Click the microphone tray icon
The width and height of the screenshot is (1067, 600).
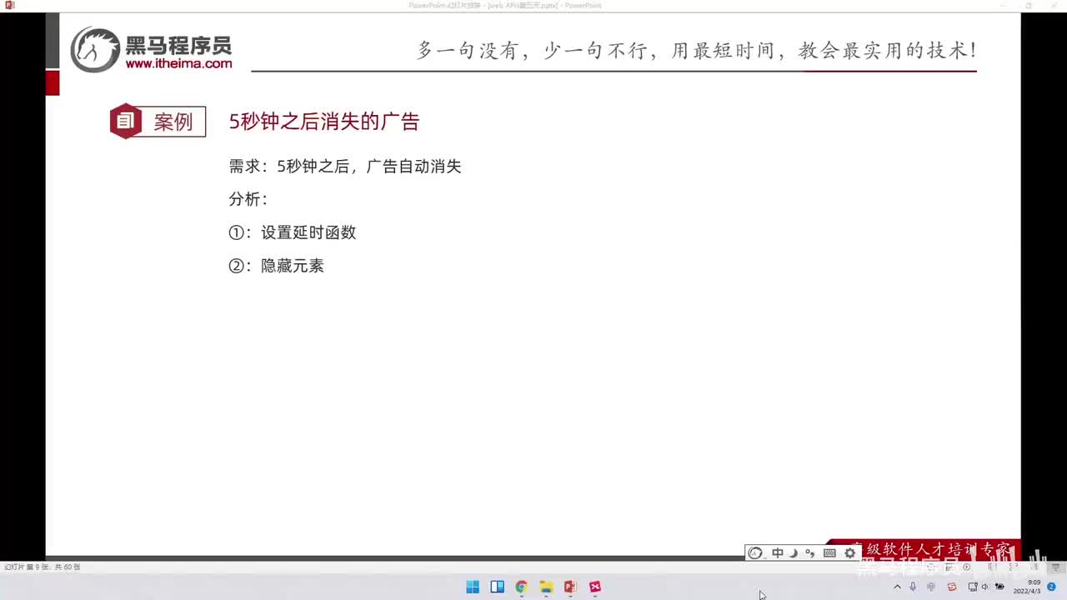point(913,587)
